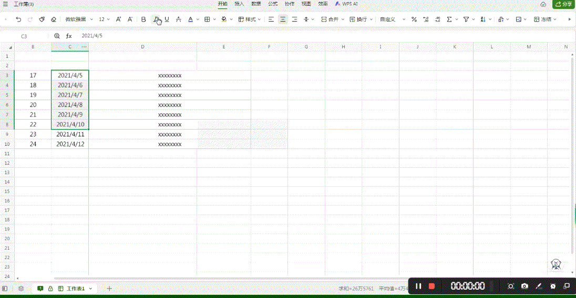Take a screenshot with the camera icon
The height and width of the screenshot is (298, 576).
[x=524, y=286]
